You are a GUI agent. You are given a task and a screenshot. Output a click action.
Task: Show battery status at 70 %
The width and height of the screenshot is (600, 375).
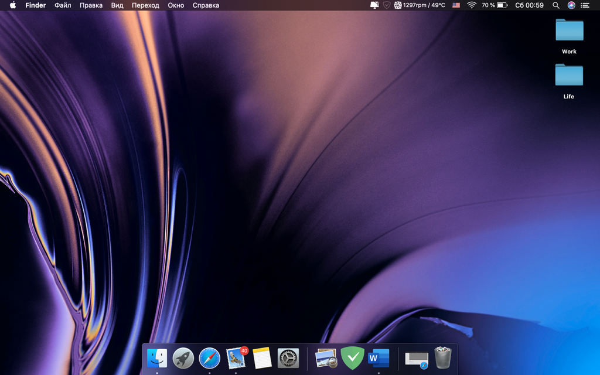tap(495, 5)
